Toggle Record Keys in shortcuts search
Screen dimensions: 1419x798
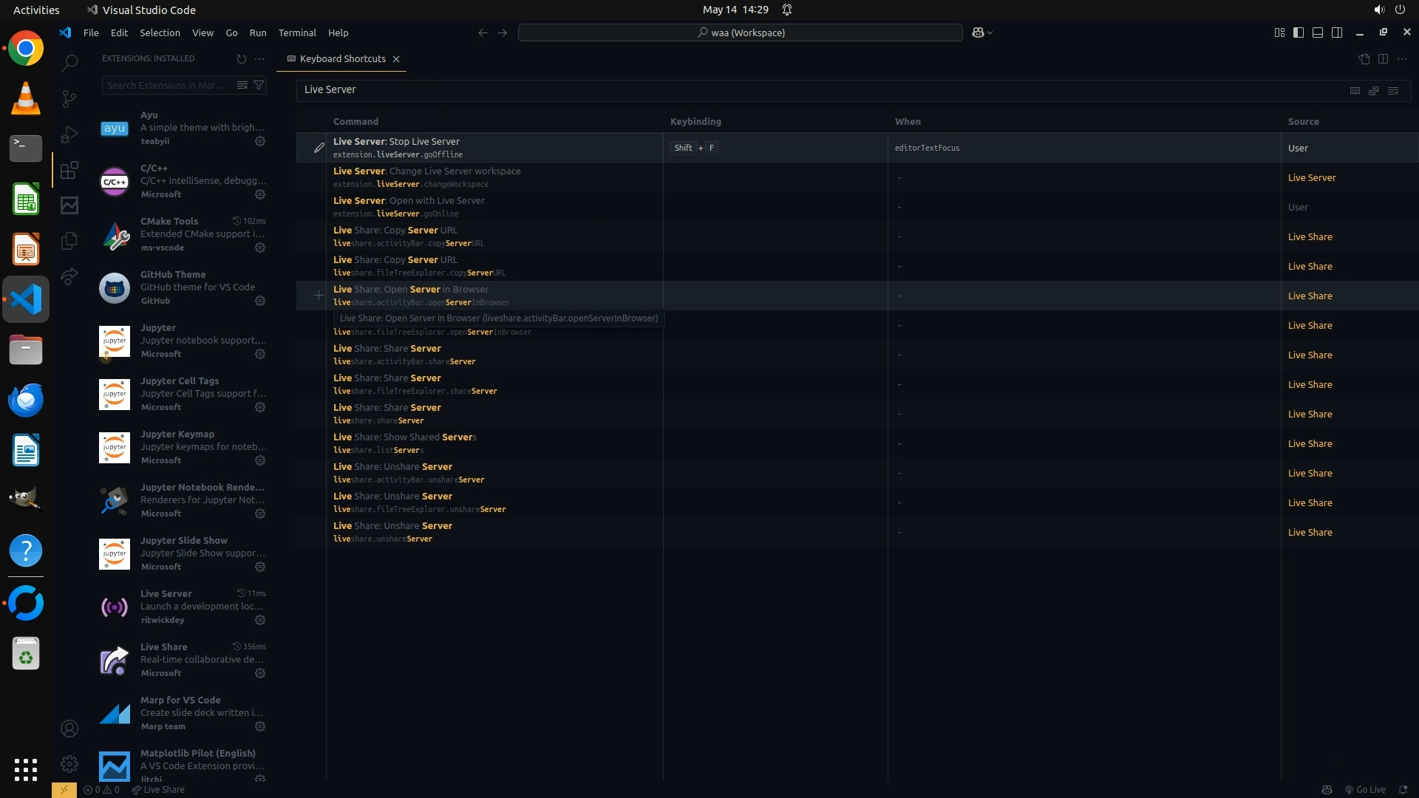1355,90
